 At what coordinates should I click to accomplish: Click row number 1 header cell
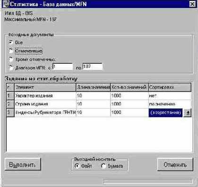point(10,96)
